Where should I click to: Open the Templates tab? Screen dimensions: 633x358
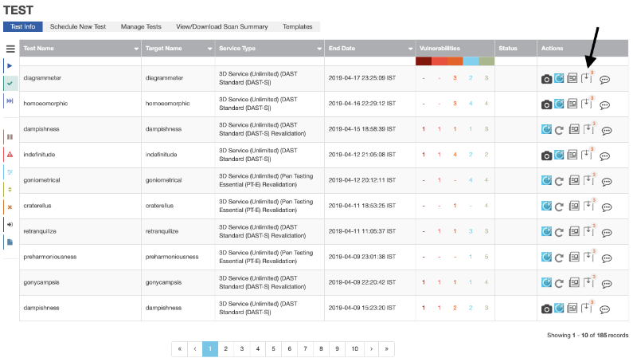point(298,26)
